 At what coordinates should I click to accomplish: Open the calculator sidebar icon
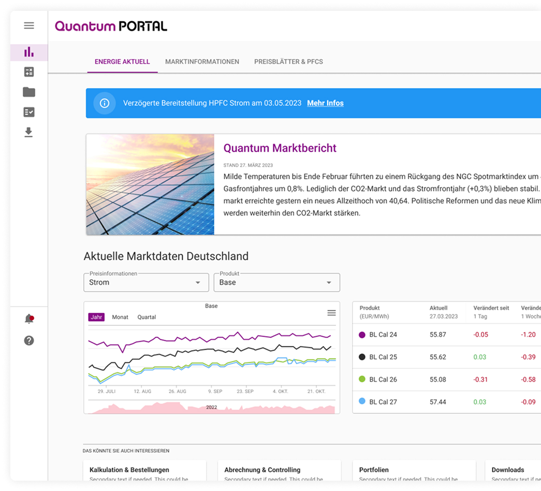(29, 73)
